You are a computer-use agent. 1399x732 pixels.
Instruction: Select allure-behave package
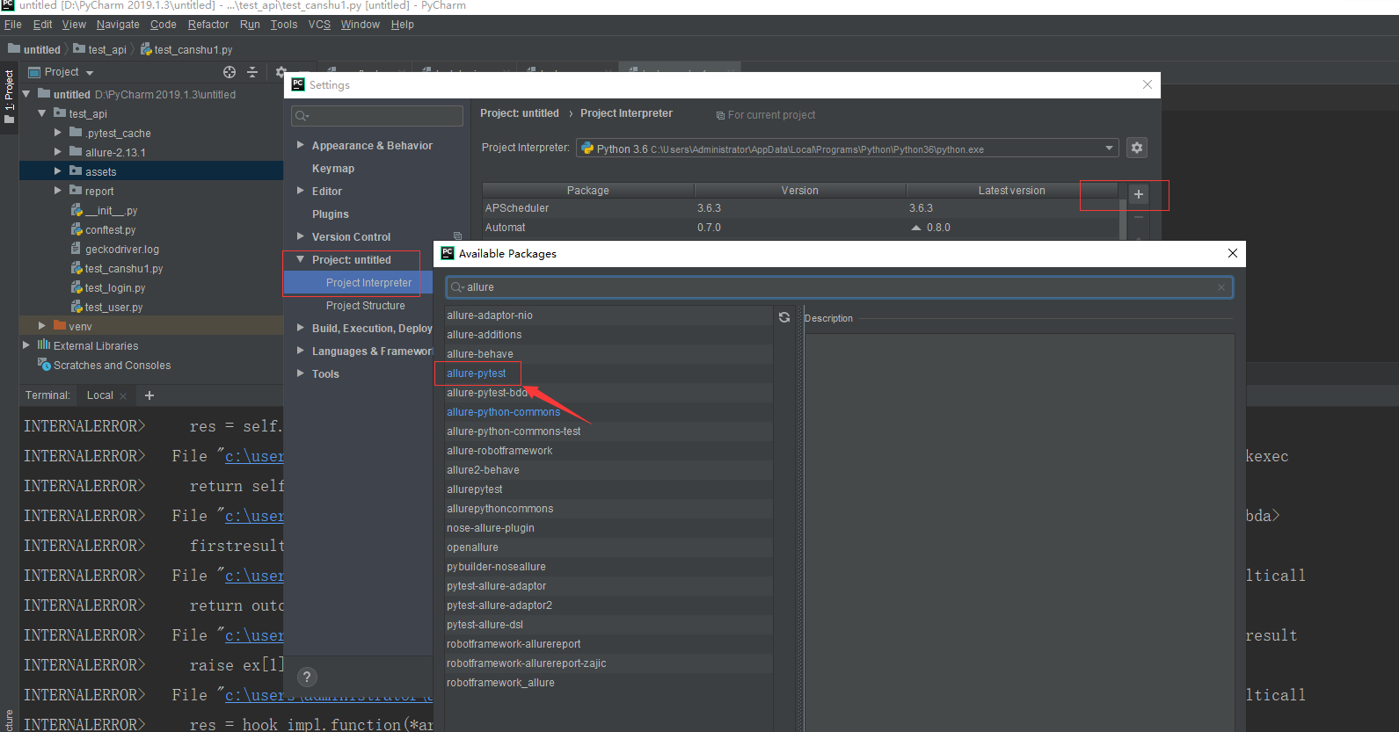click(x=480, y=354)
